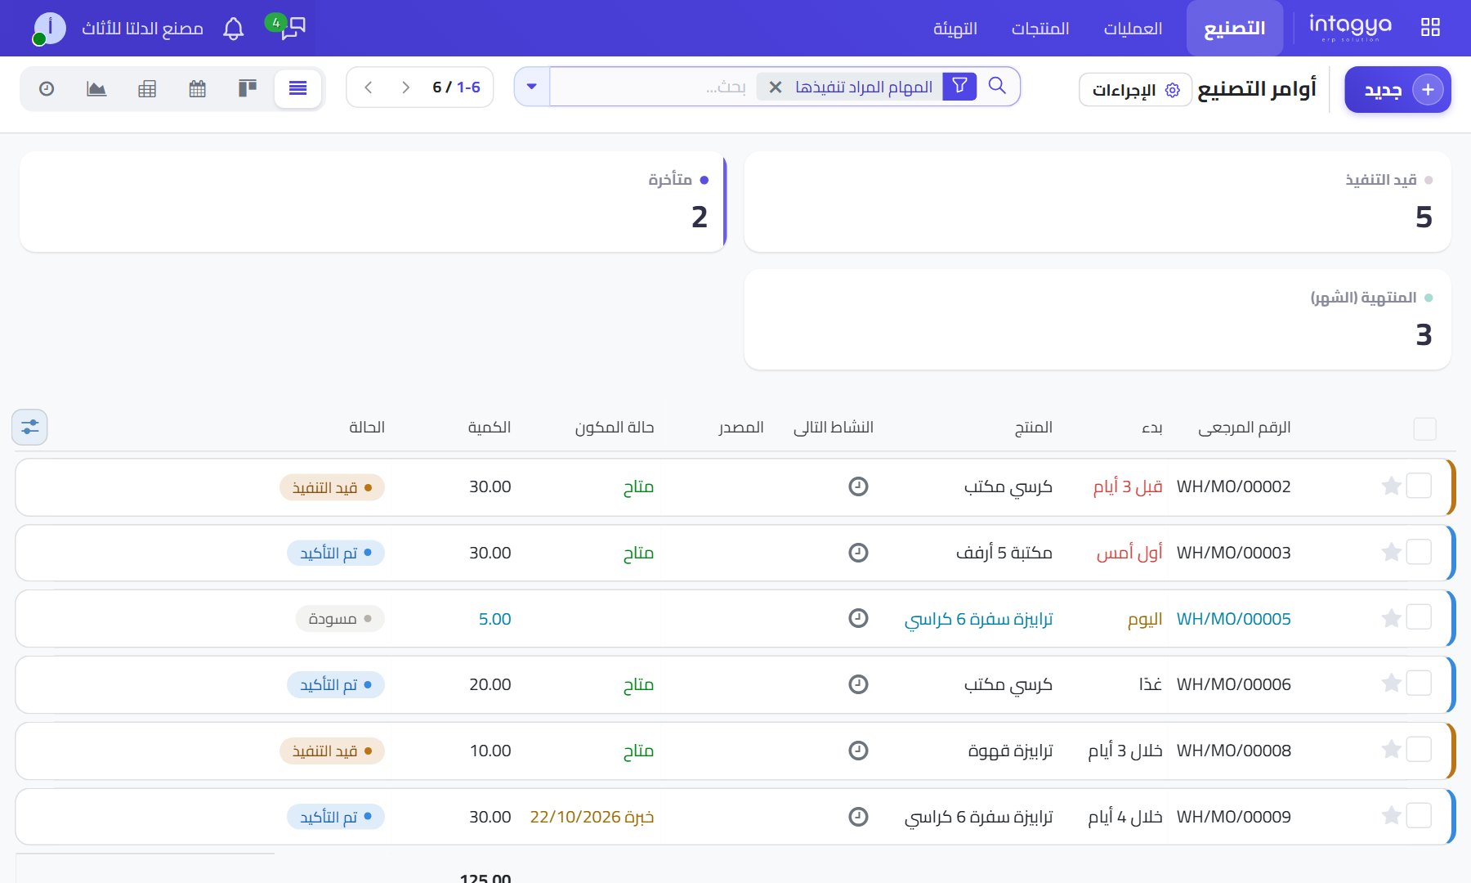Tick the checkbox for WH/MO/00006
Image resolution: width=1471 pixels, height=883 pixels.
coord(1419,684)
